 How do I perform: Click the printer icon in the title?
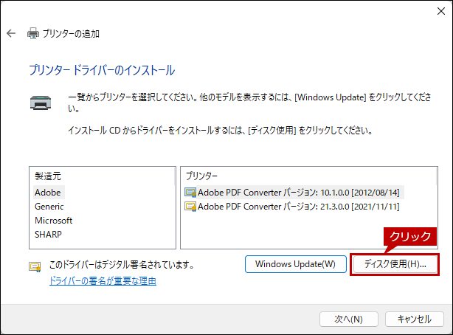point(33,33)
